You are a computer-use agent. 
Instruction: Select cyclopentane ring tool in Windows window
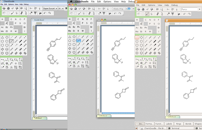3,41
